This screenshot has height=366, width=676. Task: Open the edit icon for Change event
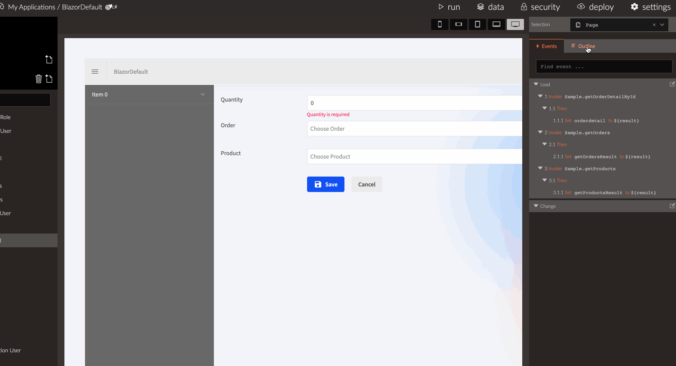coord(672,206)
